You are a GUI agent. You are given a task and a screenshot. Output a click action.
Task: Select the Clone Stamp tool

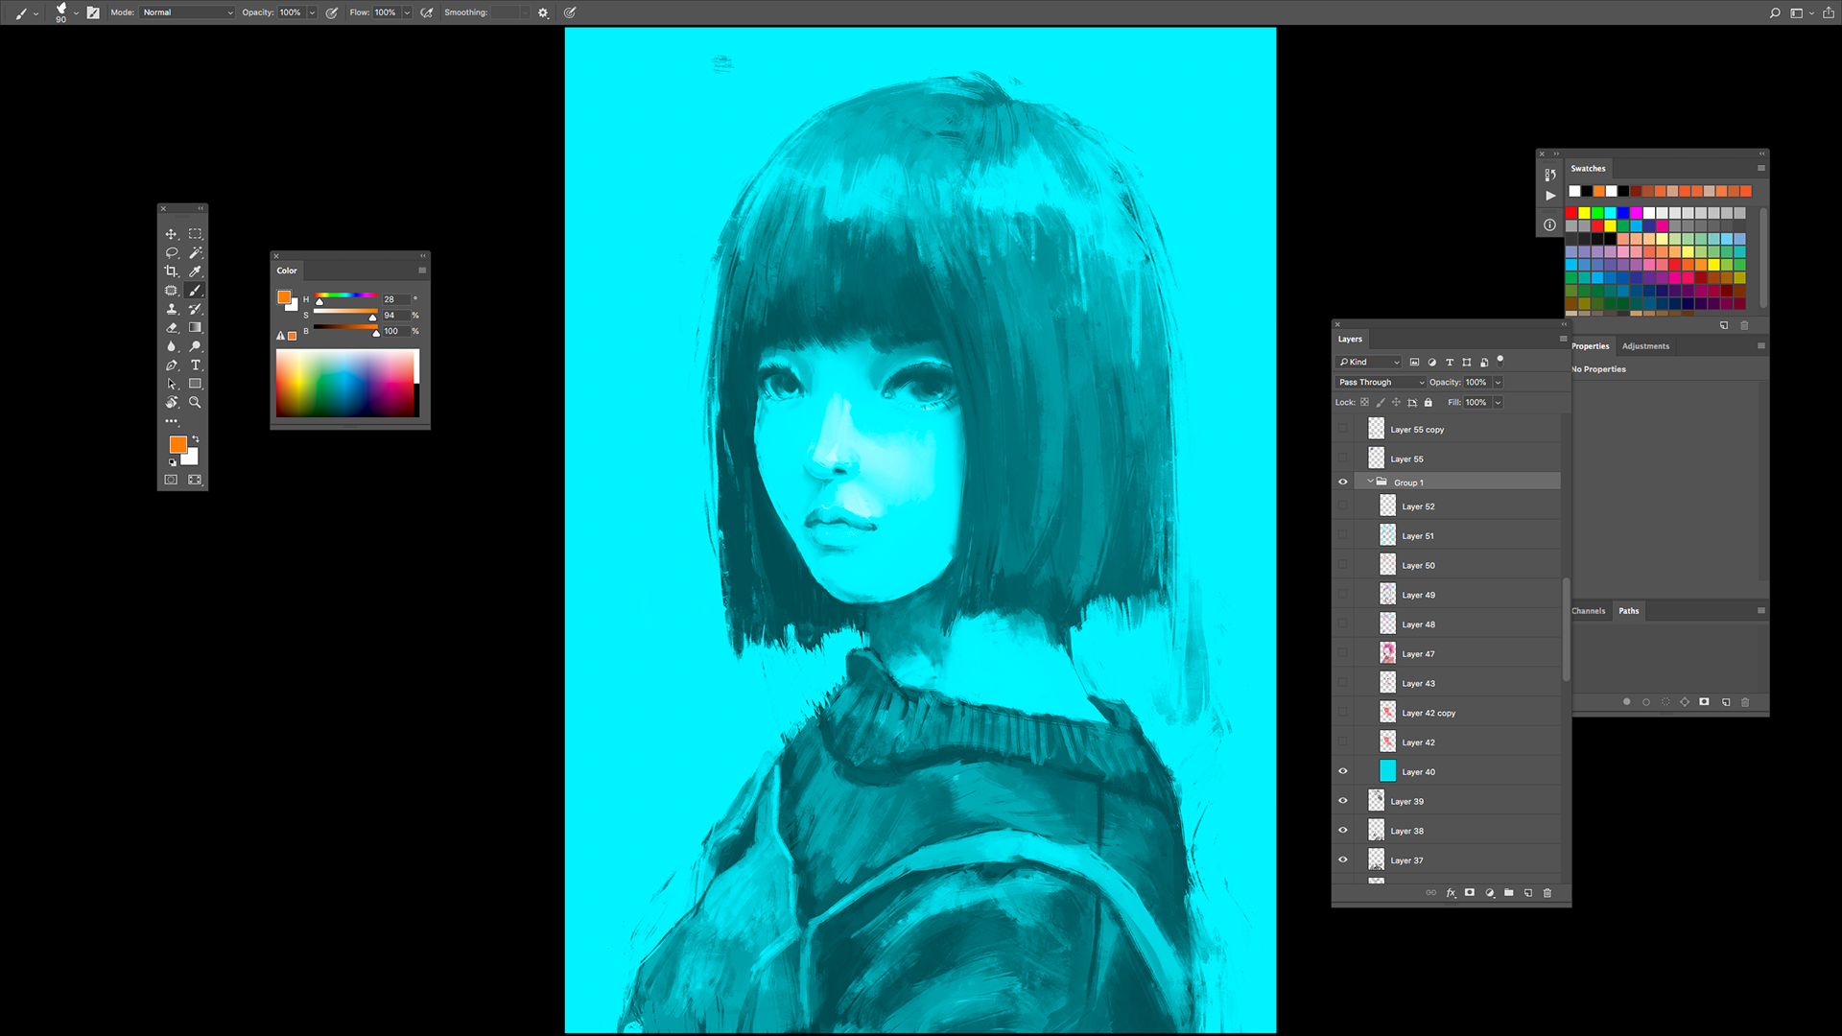coord(172,309)
